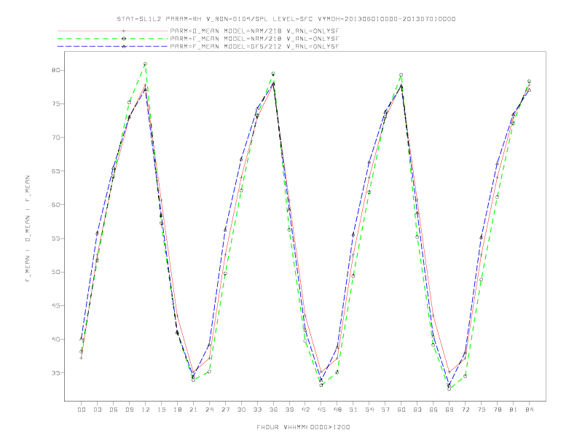577x446 pixels.
Task: Click forecast hour tick 54 on x-axis
Action: [369, 410]
